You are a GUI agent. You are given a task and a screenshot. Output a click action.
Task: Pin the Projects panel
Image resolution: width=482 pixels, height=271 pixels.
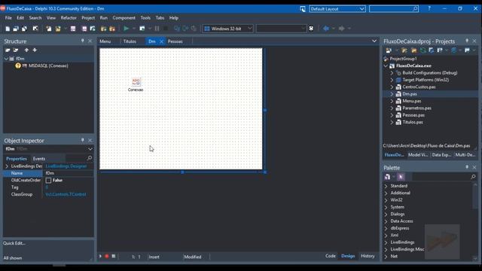coord(467,41)
